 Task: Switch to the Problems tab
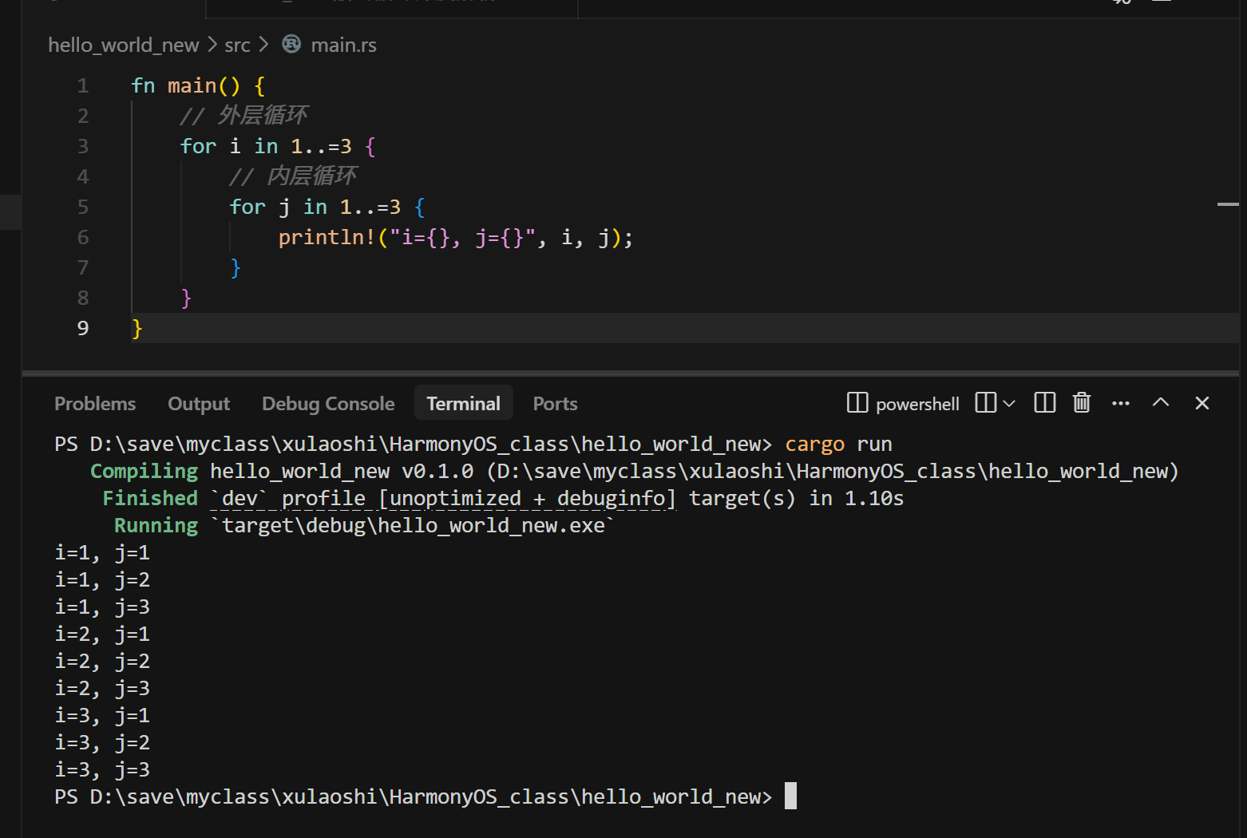[x=95, y=404]
